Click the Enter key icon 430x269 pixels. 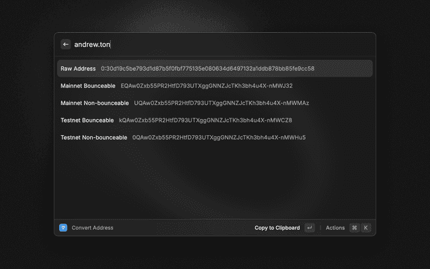coord(310,228)
